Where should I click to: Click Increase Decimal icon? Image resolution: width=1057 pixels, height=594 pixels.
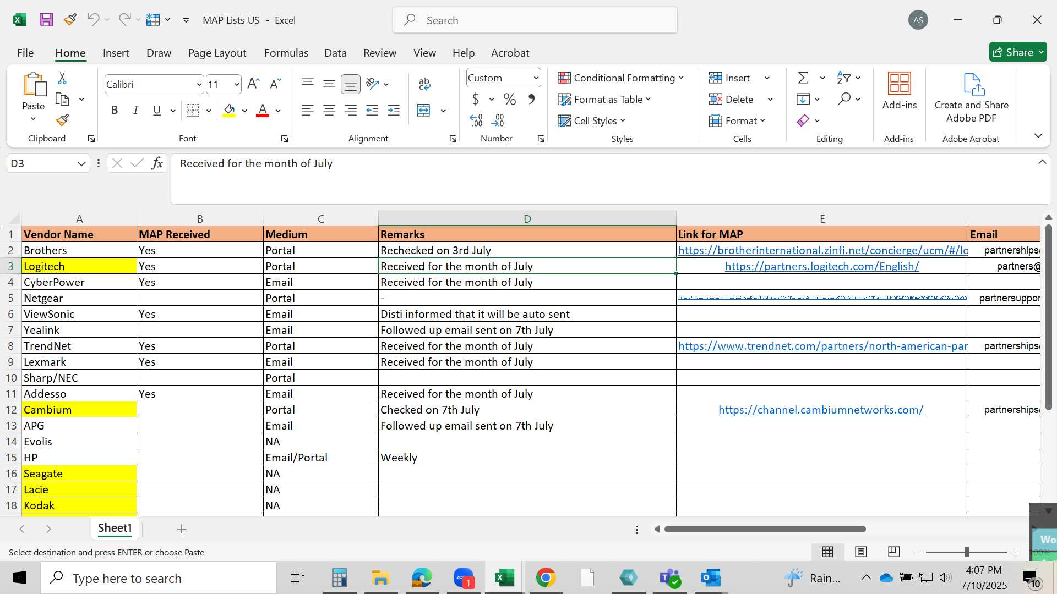pyautogui.click(x=476, y=120)
